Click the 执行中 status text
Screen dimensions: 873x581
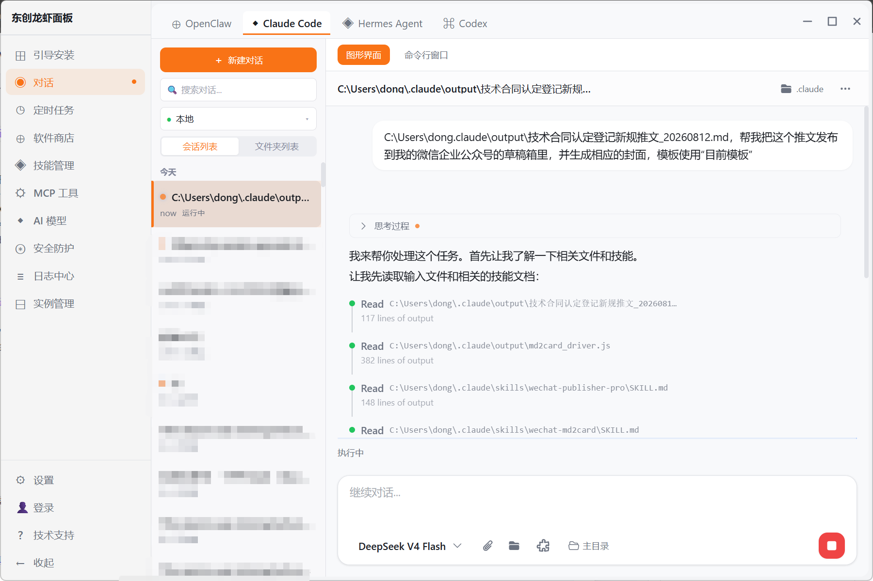pos(351,453)
